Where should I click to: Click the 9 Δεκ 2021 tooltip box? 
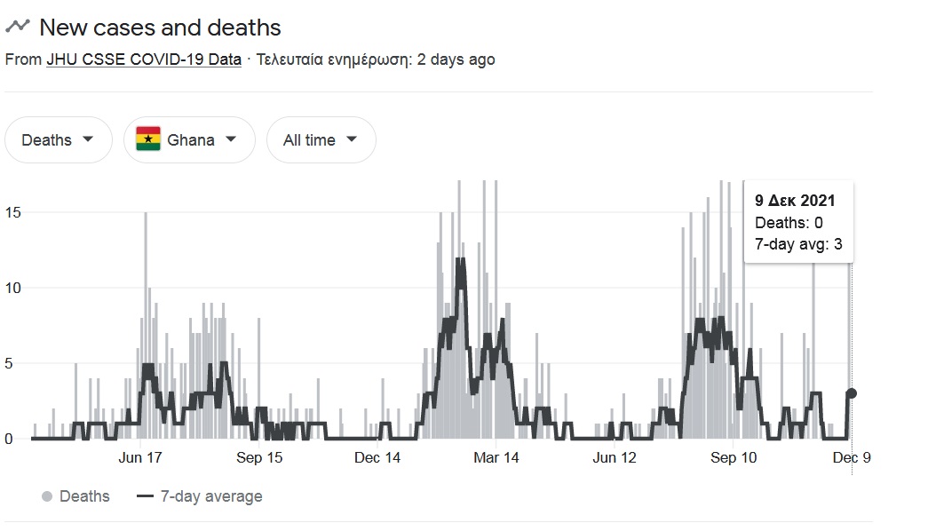point(798,222)
